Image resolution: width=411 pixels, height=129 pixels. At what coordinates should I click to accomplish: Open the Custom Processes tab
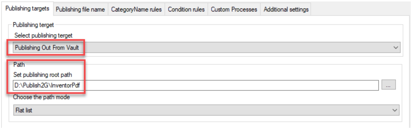click(234, 9)
